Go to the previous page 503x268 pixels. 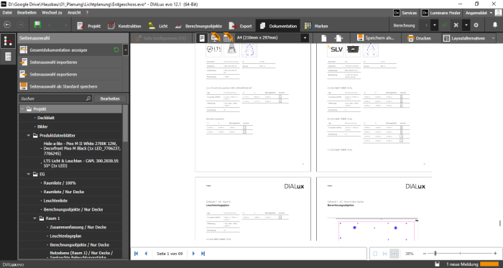coord(146,254)
